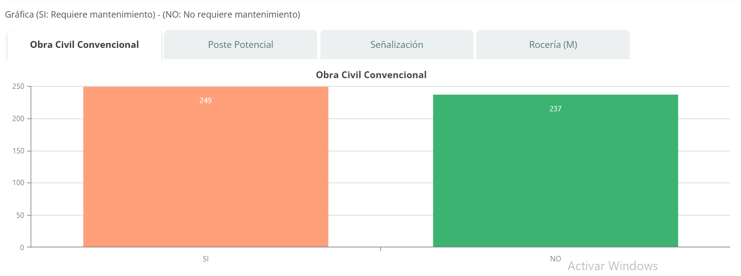
Task: Click the Gráfica legend description text
Action: [x=152, y=15]
